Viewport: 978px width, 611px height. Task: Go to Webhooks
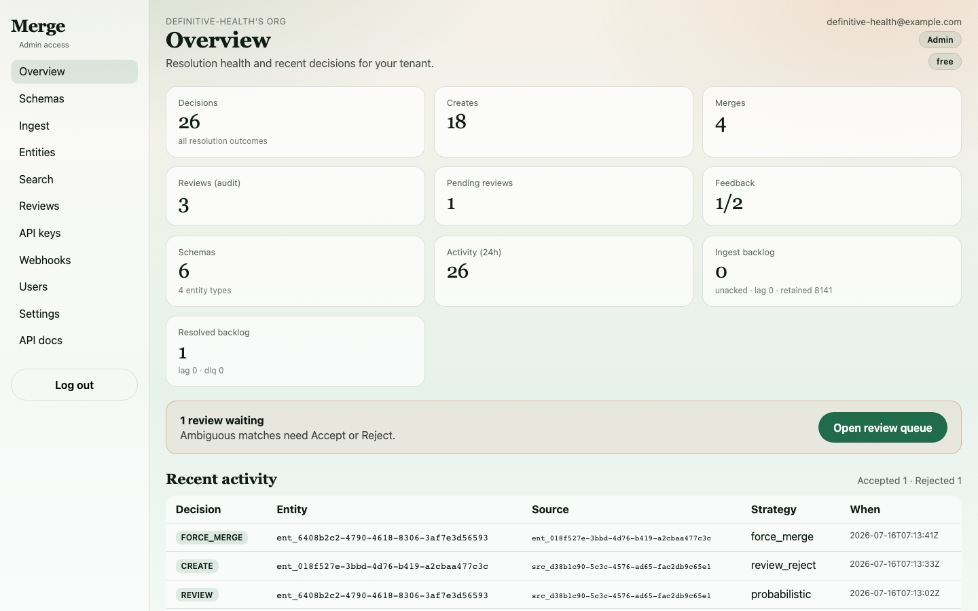74,260
